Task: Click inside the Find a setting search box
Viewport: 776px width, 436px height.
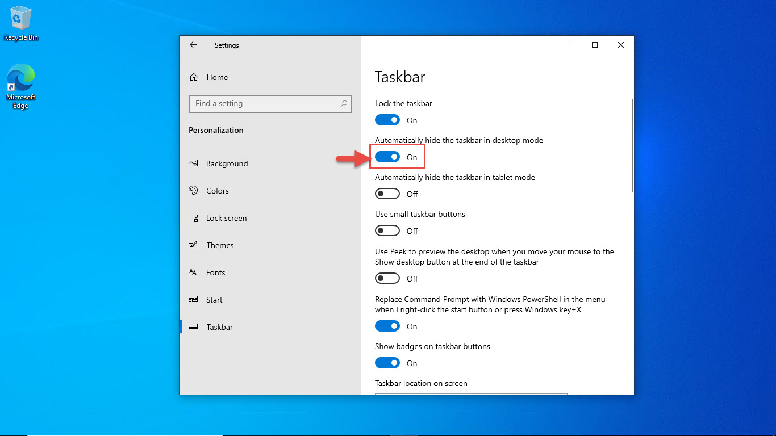Action: [x=267, y=104]
